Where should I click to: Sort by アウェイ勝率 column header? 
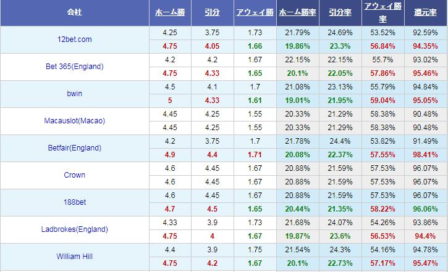click(x=383, y=12)
